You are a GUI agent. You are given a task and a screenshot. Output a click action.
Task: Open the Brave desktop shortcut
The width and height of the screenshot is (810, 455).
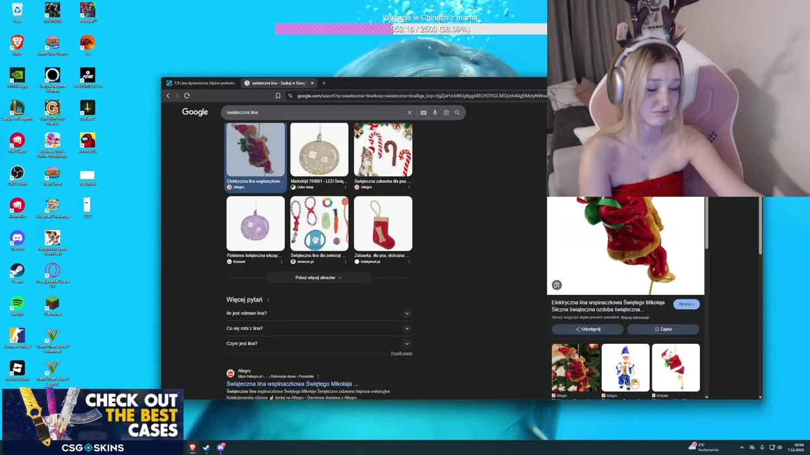[x=17, y=44]
